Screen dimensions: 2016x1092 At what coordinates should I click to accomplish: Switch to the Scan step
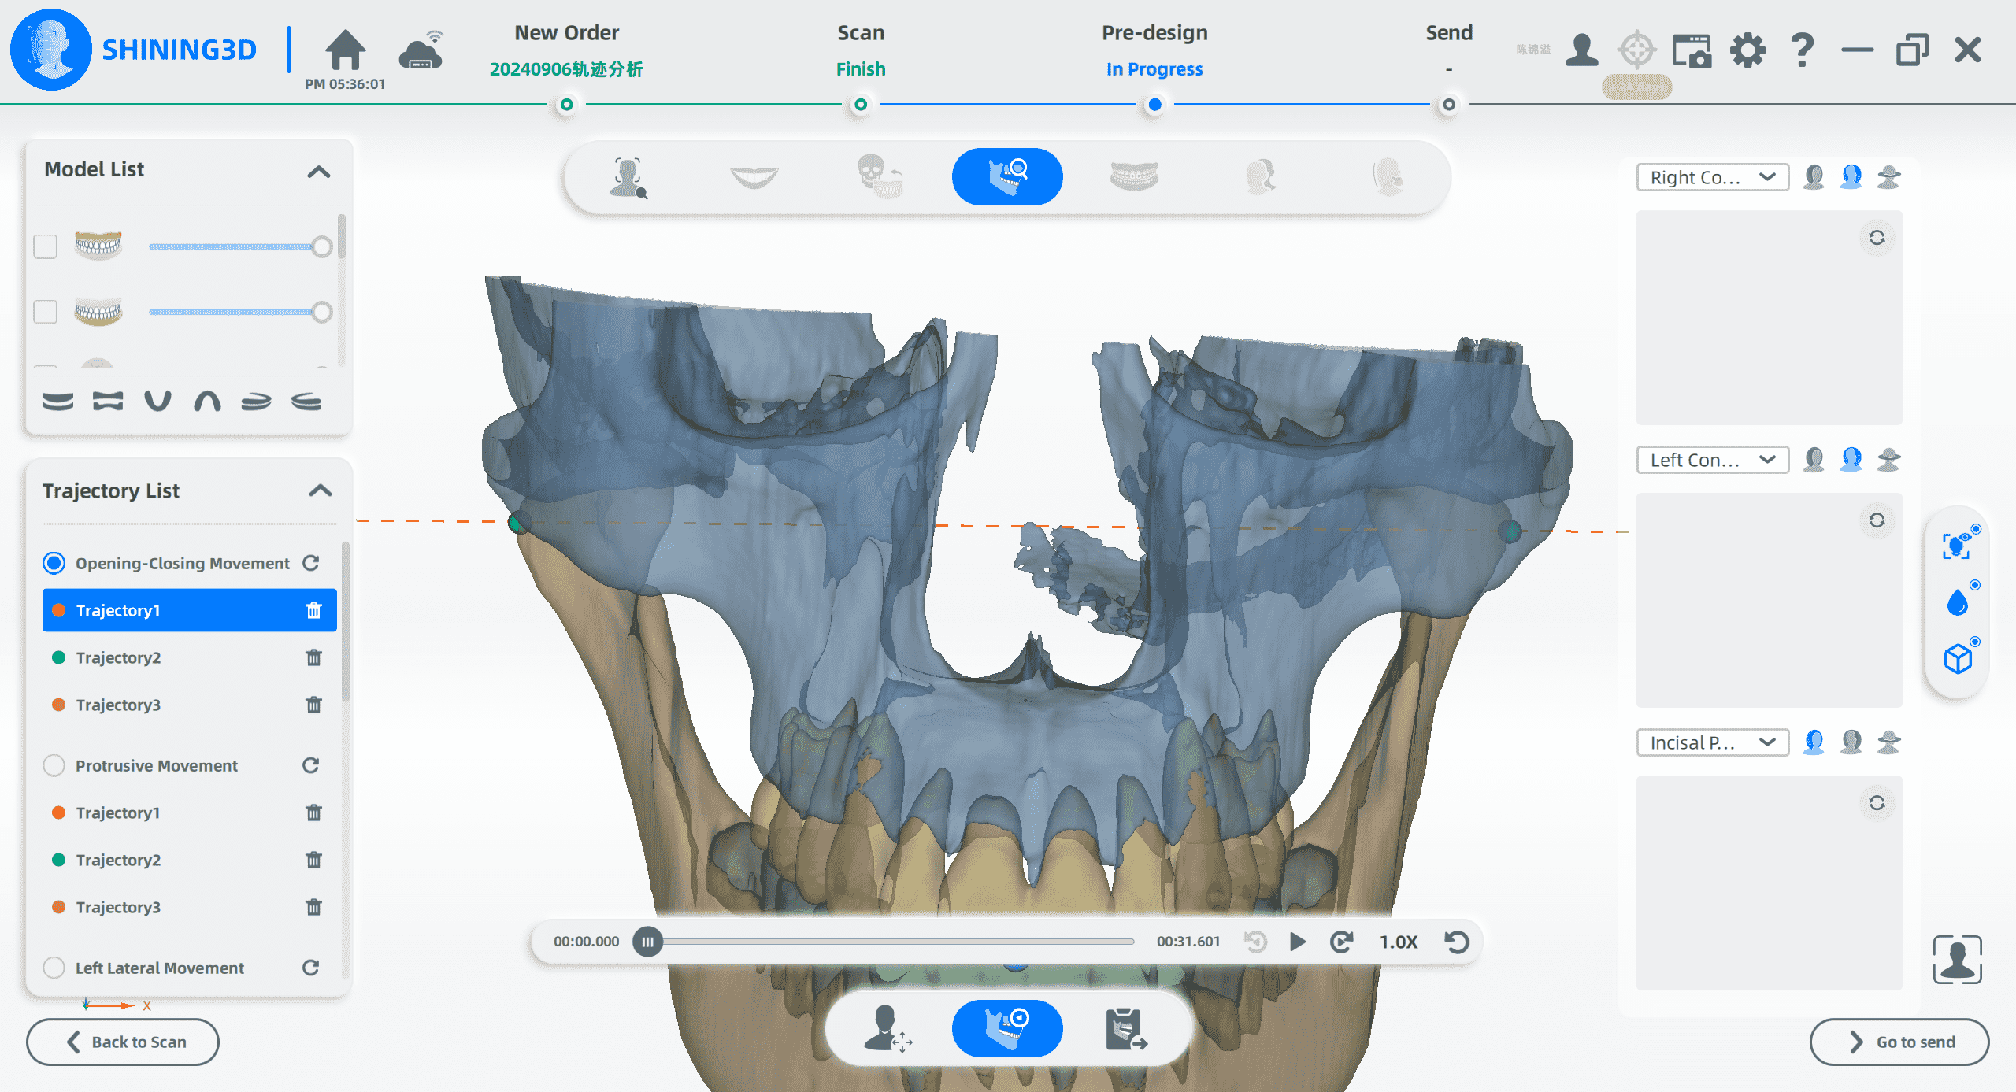pos(861,50)
